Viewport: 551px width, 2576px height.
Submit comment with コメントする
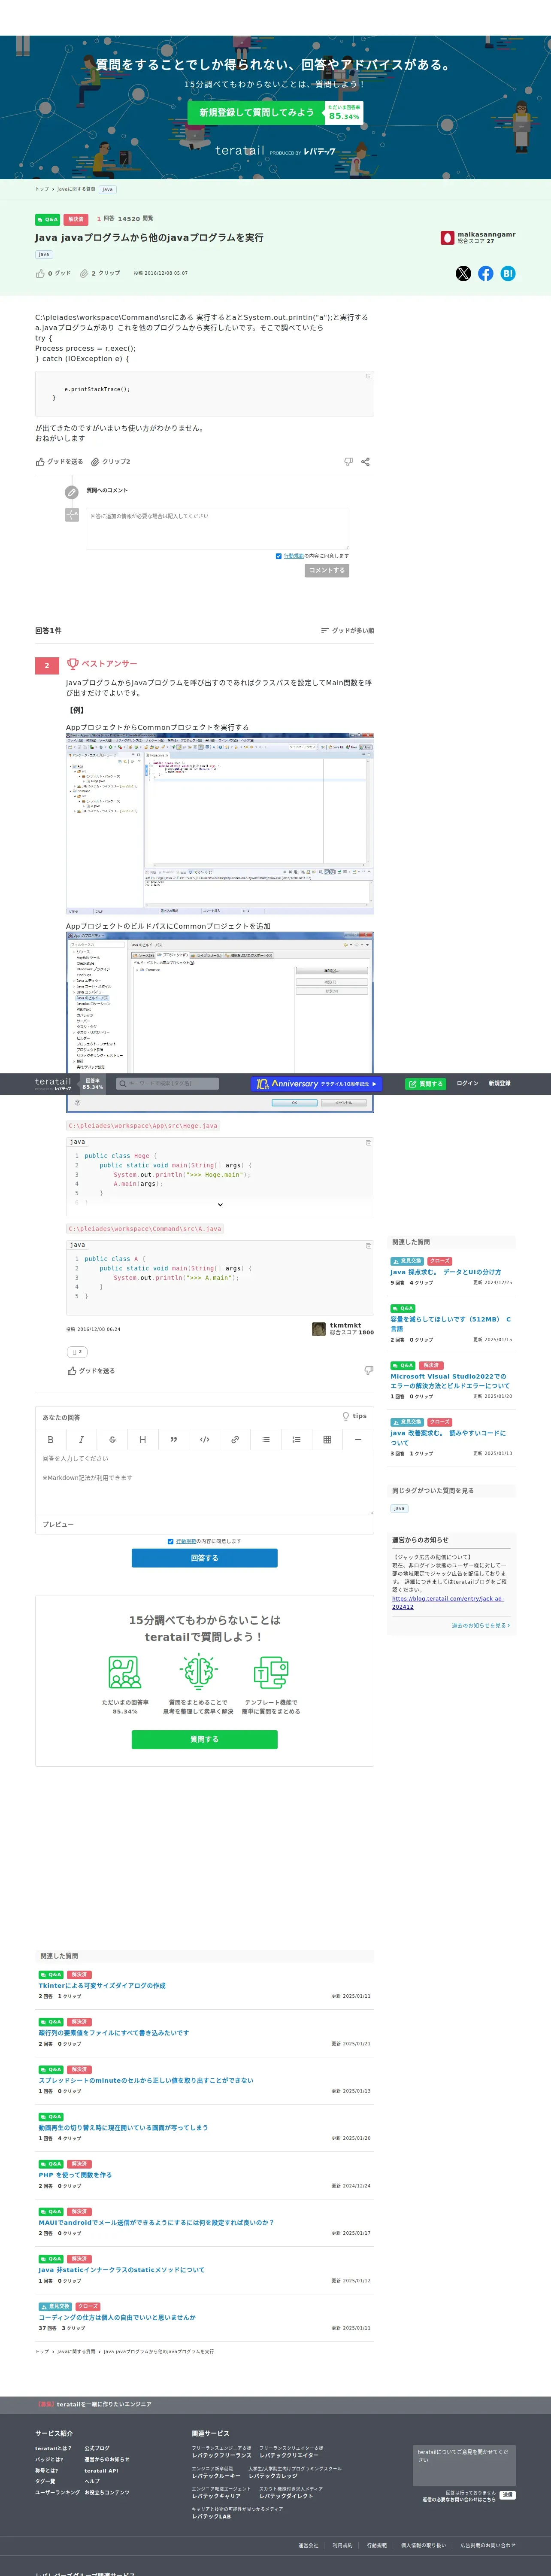pos(326,570)
